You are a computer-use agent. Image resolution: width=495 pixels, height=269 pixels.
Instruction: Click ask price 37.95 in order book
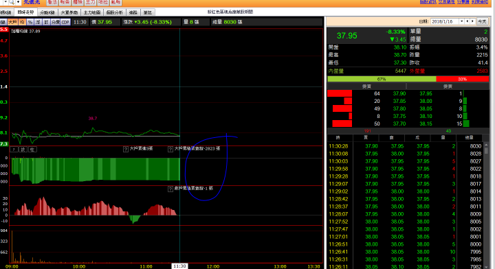click(x=426, y=93)
